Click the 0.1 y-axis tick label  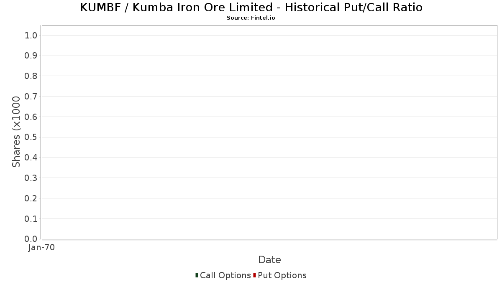pyautogui.click(x=31, y=219)
